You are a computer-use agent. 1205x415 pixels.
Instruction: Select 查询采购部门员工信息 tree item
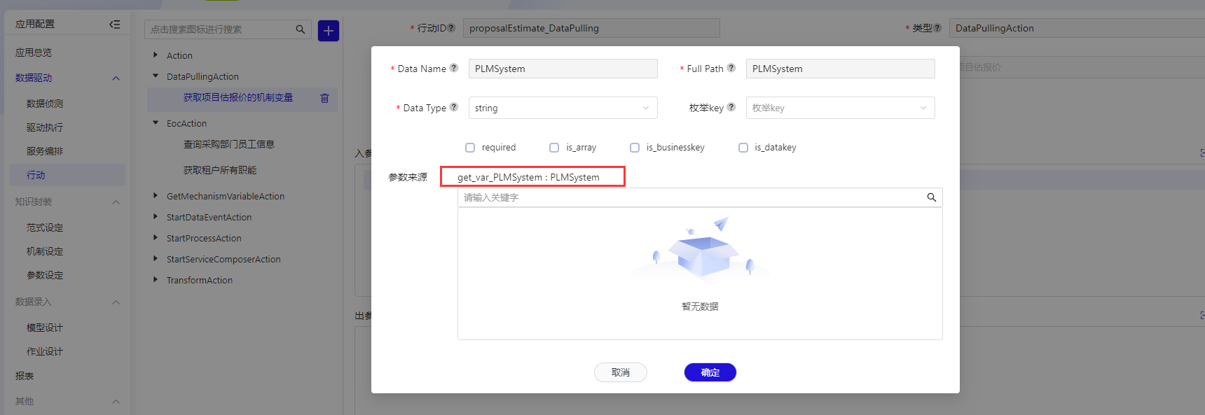tap(229, 144)
